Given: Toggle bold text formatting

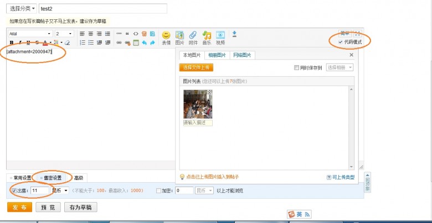Looking at the screenshot, I should click(x=12, y=43).
